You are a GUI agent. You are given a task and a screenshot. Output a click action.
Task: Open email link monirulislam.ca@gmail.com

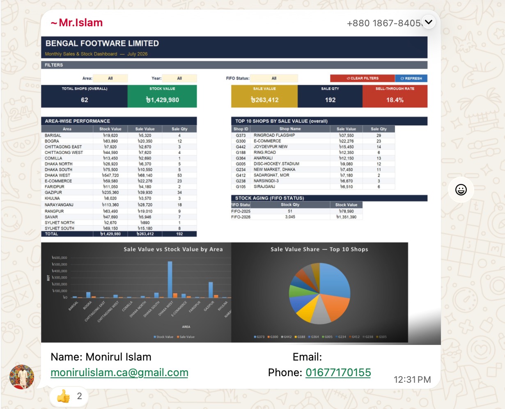(x=119, y=373)
